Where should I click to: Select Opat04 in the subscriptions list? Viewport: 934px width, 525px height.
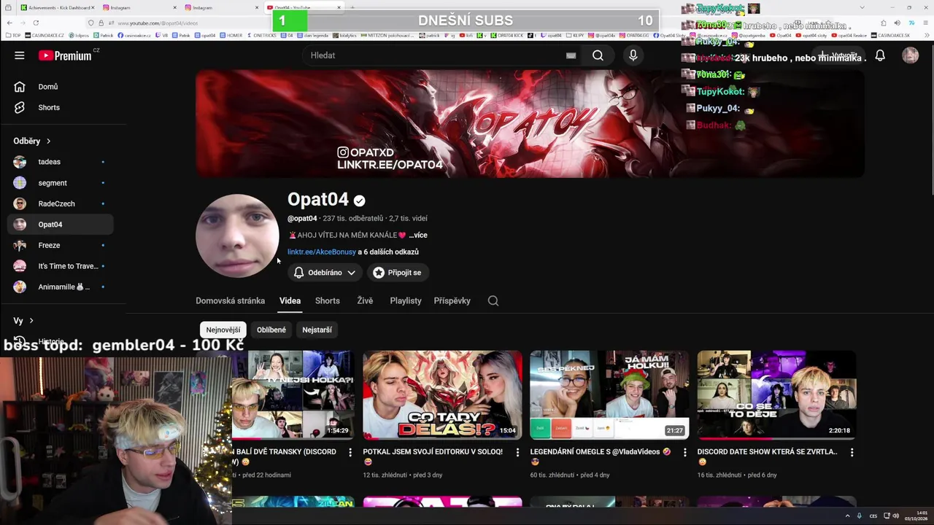60,225
